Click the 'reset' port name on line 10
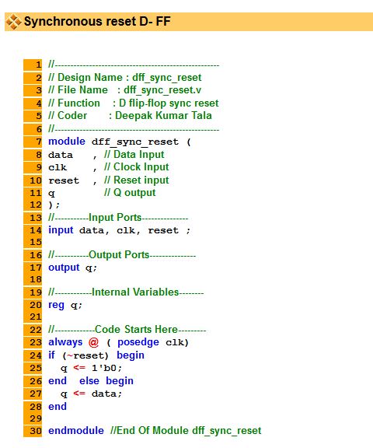The image size is (373, 448). 64,180
